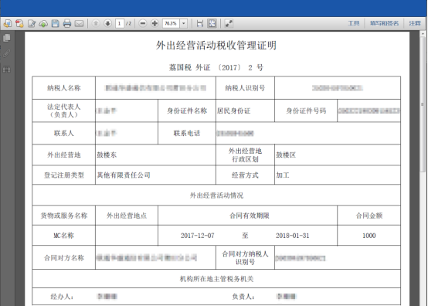
Task: Show attachments panel via paperclip icon
Action: coord(7,53)
